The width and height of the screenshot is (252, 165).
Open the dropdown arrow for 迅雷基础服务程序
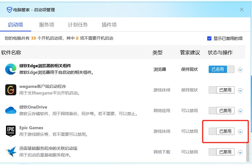240,152
